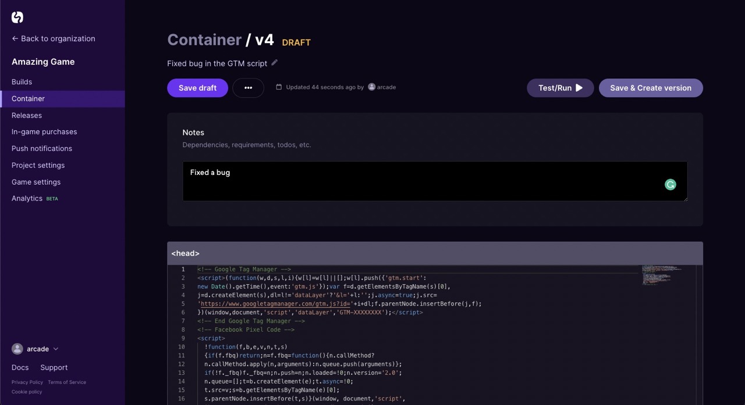Click the 'Fixed bug in the GTM script' description
Image resolution: width=745 pixels, height=405 pixels.
[x=217, y=63]
